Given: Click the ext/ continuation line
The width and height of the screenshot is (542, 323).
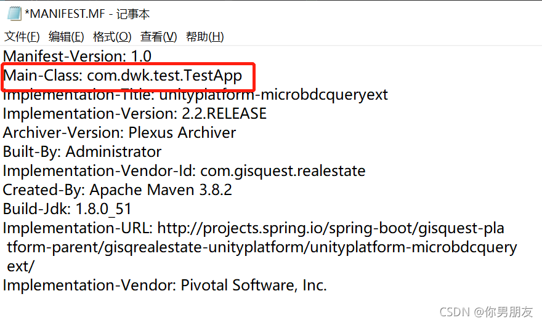Looking at the screenshot, I should pos(21,266).
